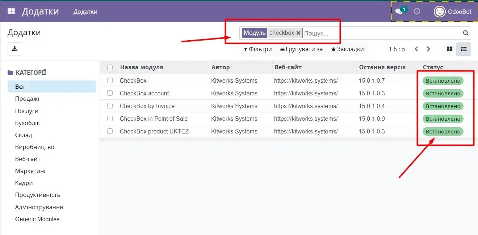Open the activities clock icon
Viewport: 478px width, 235px height.
click(417, 12)
